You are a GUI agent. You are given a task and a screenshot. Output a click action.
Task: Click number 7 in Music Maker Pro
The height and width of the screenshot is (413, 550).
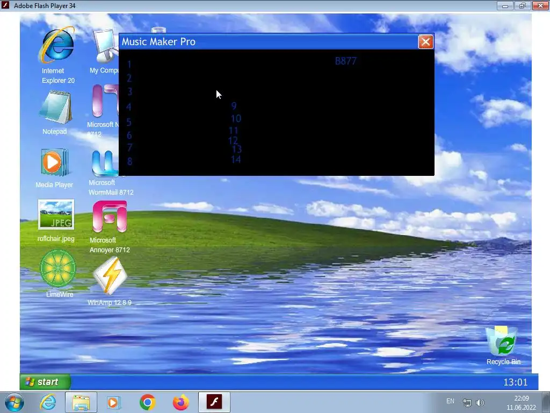pyautogui.click(x=129, y=147)
